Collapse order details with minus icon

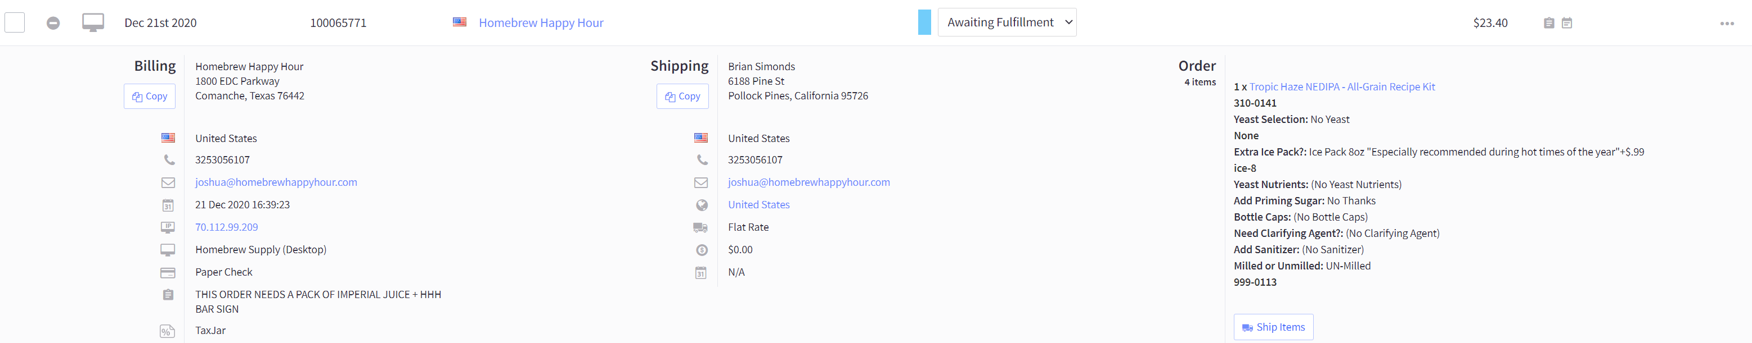pyautogui.click(x=53, y=23)
